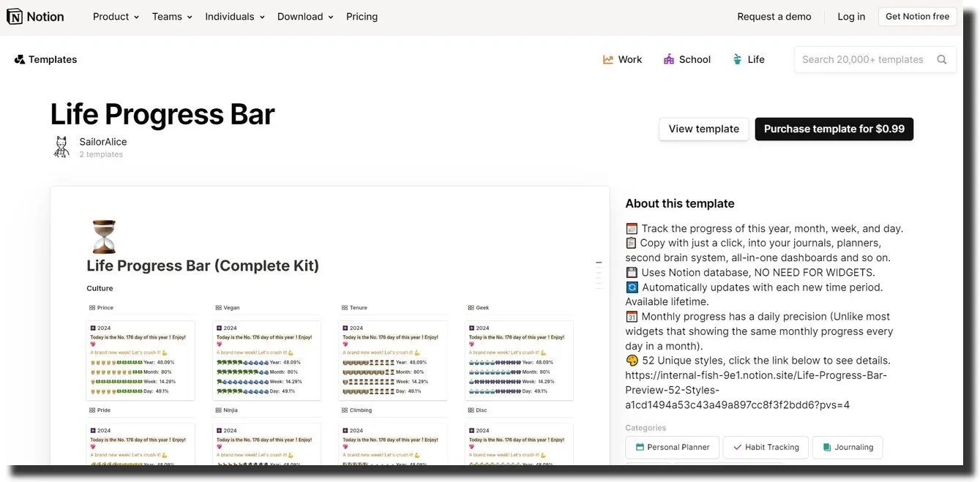The width and height of the screenshot is (980, 482).
Task: Select the Habit Tracking category tag
Action: point(766,447)
